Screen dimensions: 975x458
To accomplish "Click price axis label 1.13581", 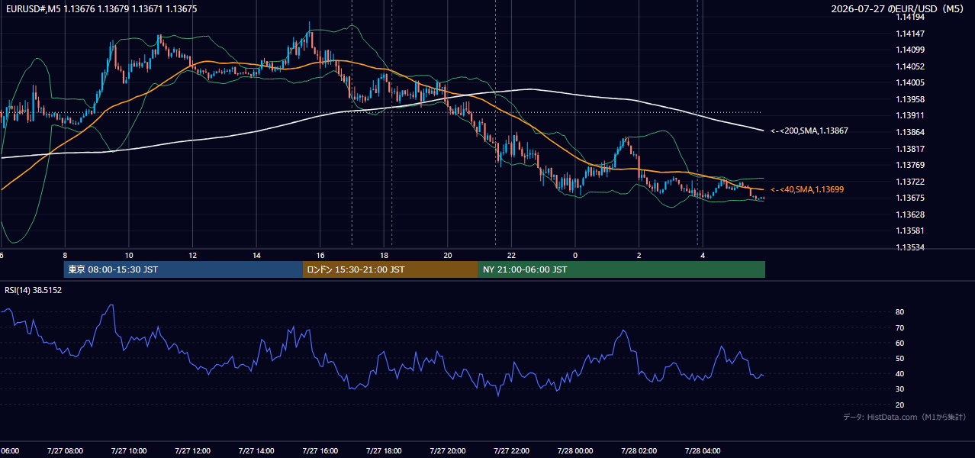I will [x=909, y=231].
